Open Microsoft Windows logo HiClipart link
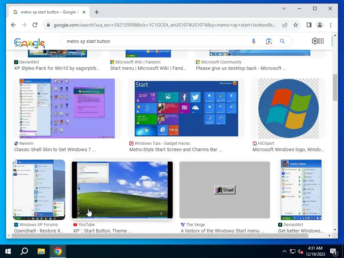Screen dimensions: 344x258 pyautogui.click(x=288, y=149)
